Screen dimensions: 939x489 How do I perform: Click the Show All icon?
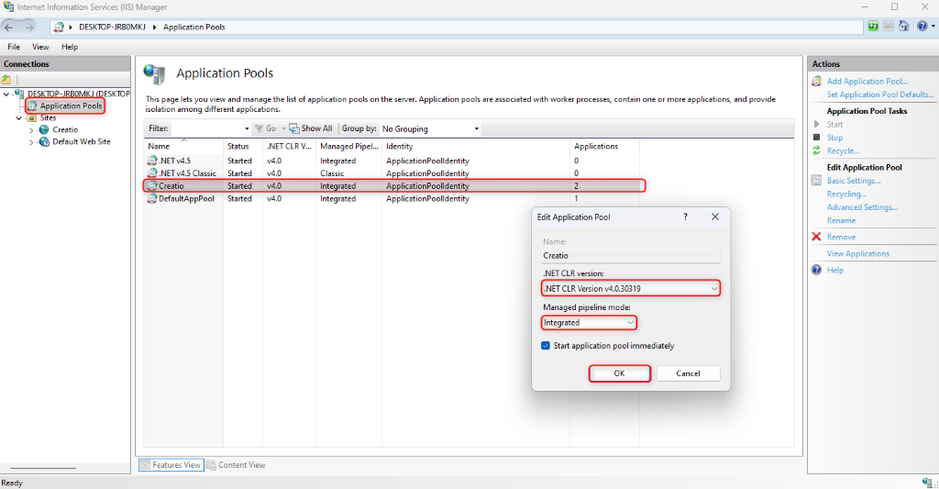click(x=294, y=128)
